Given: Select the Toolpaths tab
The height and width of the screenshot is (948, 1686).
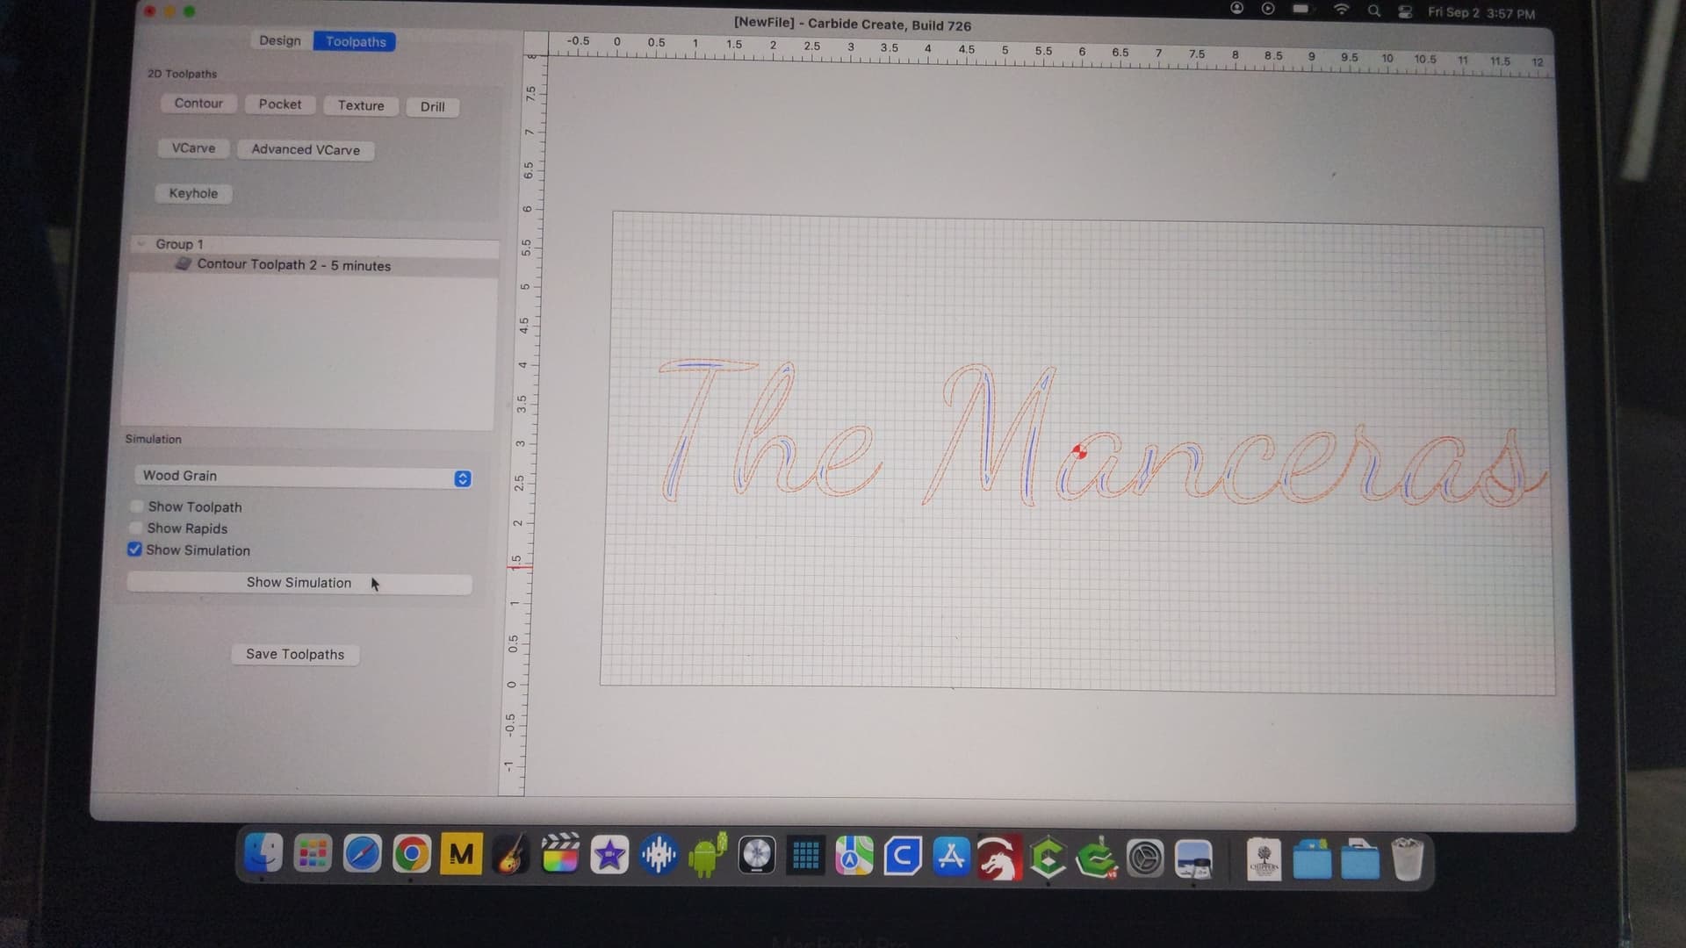Looking at the screenshot, I should pos(355,41).
